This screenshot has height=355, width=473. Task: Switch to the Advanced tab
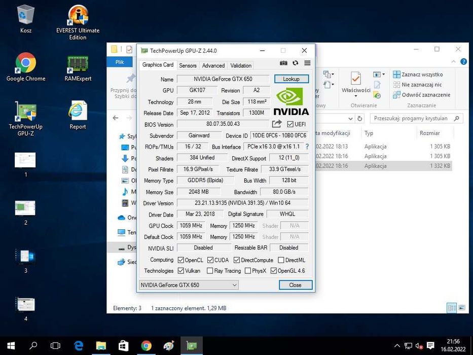coord(213,65)
